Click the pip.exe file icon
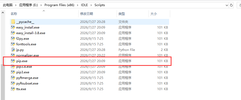 (13, 61)
